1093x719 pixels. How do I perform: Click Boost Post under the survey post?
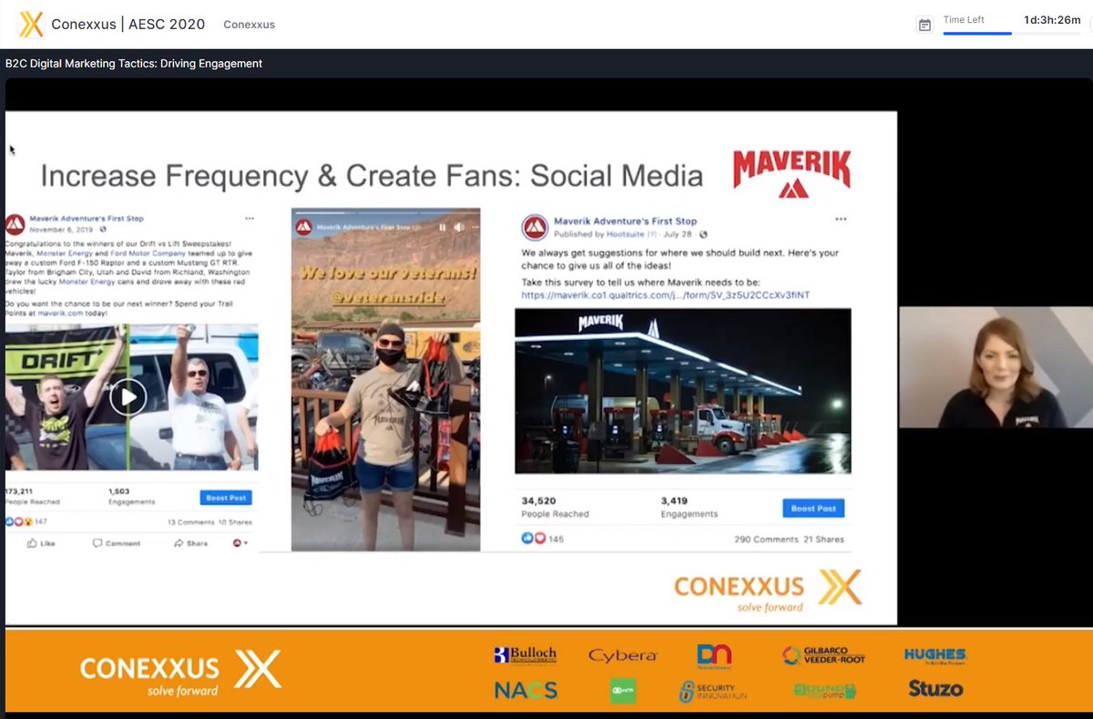pyautogui.click(x=813, y=508)
